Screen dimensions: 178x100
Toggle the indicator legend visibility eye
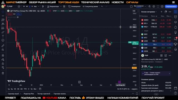[18, 17]
